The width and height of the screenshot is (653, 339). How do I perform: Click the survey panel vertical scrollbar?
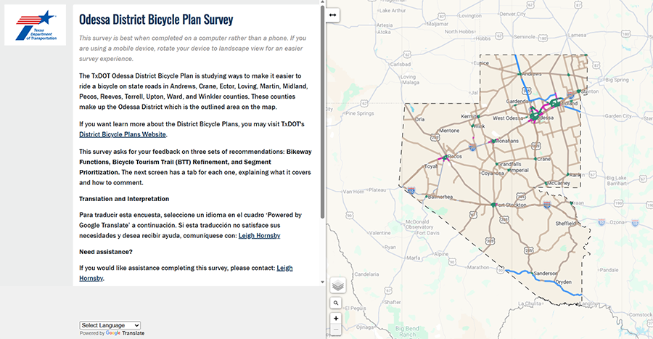[322, 113]
